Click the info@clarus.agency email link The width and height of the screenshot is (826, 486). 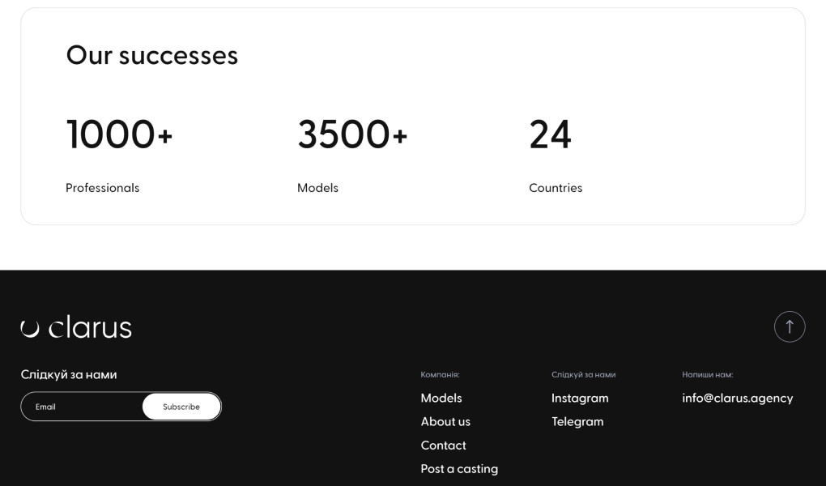(x=738, y=398)
